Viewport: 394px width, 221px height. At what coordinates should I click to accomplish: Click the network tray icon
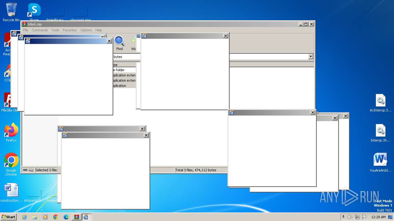click(x=357, y=217)
